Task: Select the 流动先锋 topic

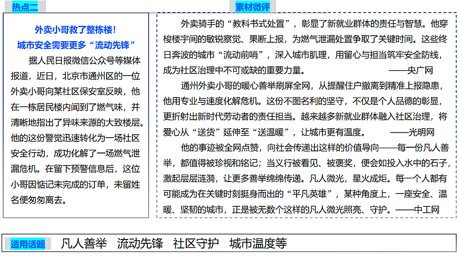Action: click(140, 244)
